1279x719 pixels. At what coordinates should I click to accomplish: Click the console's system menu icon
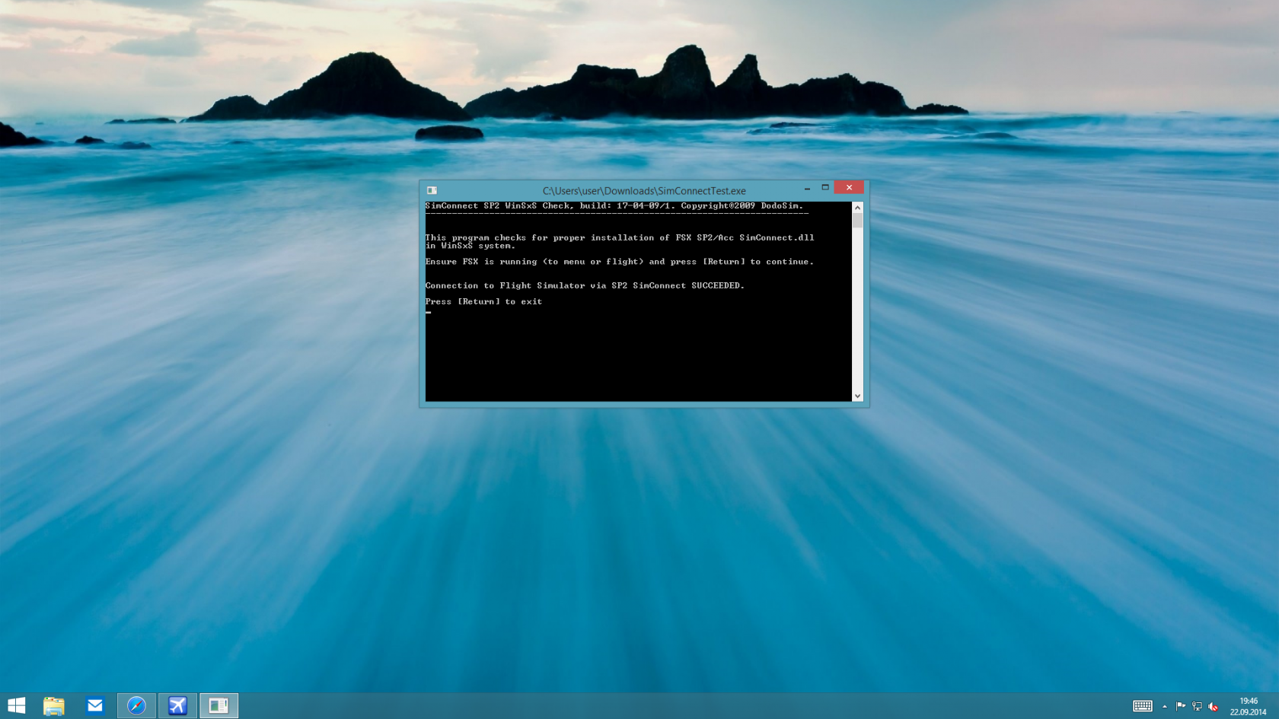click(x=432, y=190)
